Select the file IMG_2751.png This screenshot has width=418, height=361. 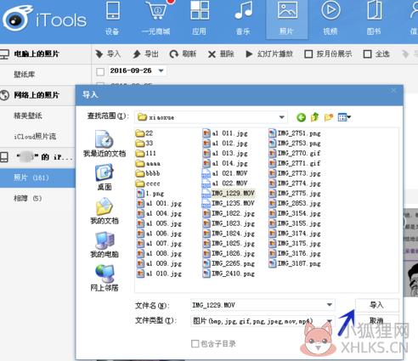point(295,133)
